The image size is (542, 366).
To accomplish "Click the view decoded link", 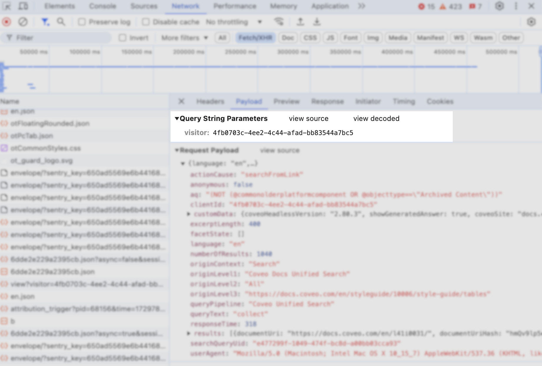I will pyautogui.click(x=376, y=119).
